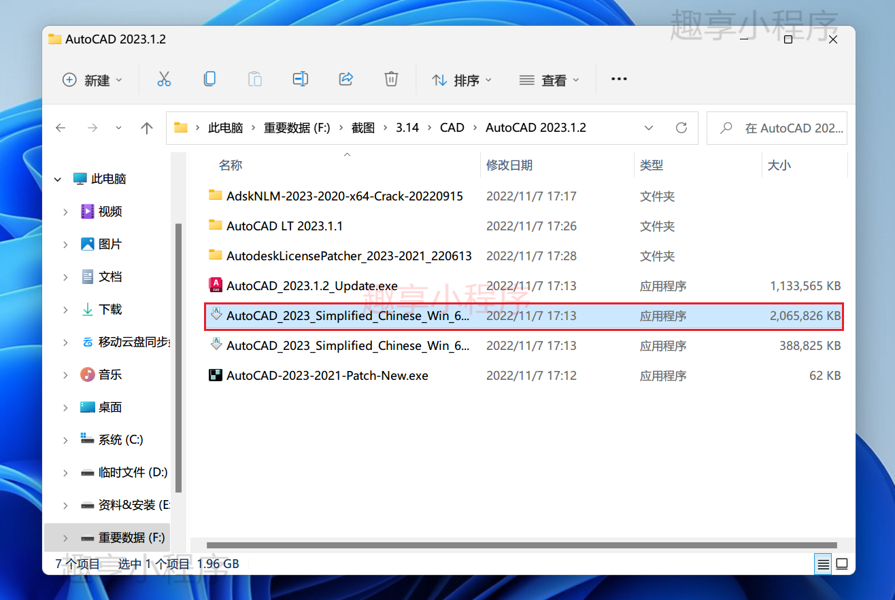Click AutoCAD-2023-2021-Patch-New.exe icon
Screen dimensions: 895x600
click(x=216, y=375)
